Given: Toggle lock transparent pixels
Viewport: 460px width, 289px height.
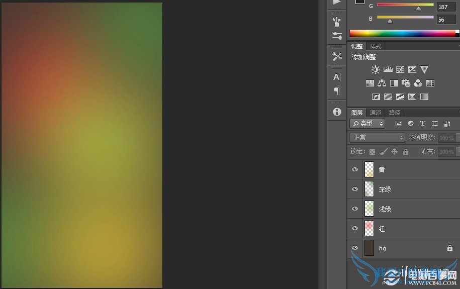Looking at the screenshot, I should [x=373, y=152].
